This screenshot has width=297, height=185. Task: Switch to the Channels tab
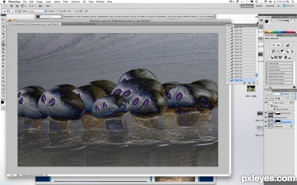pyautogui.click(x=276, y=91)
